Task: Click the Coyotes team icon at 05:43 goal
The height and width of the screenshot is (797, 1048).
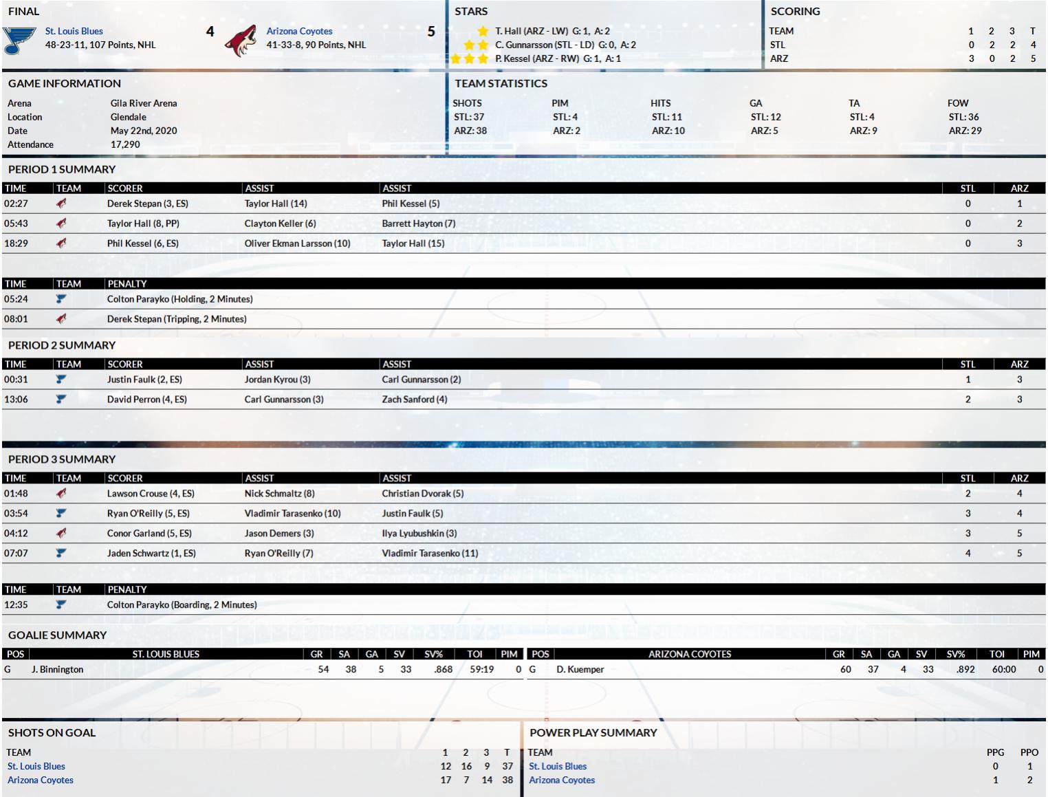Action: tap(61, 223)
